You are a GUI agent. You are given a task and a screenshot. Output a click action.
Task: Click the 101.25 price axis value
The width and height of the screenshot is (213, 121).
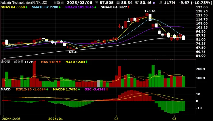202,27
